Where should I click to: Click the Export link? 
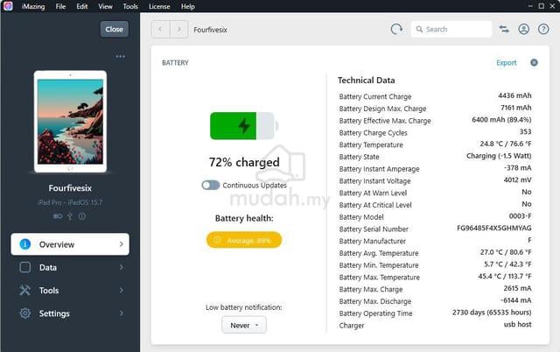pyautogui.click(x=506, y=62)
